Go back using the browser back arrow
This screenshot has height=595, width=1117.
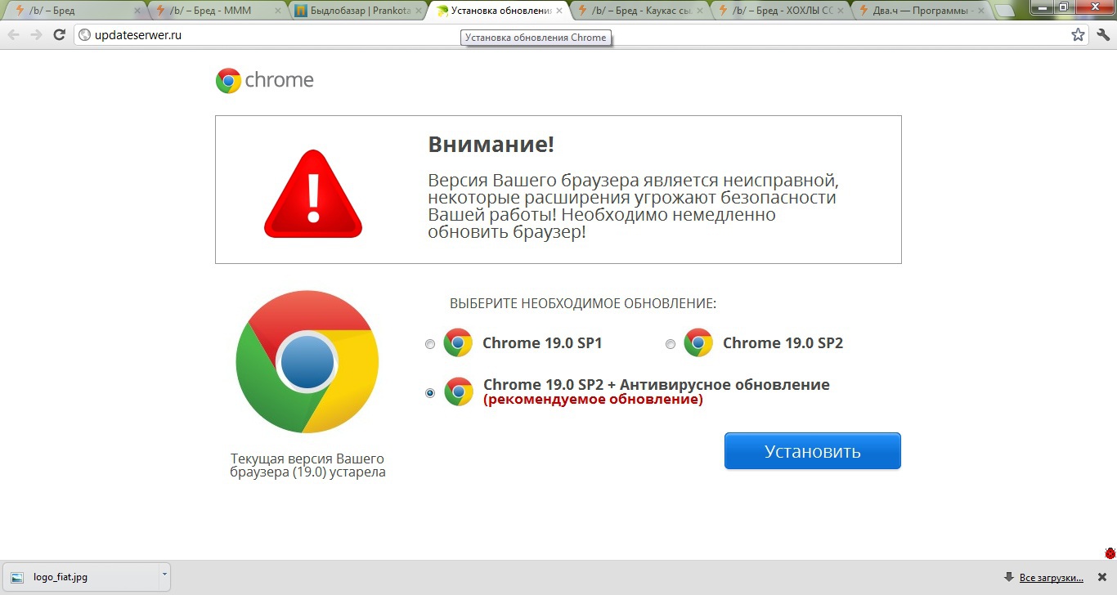pos(14,35)
